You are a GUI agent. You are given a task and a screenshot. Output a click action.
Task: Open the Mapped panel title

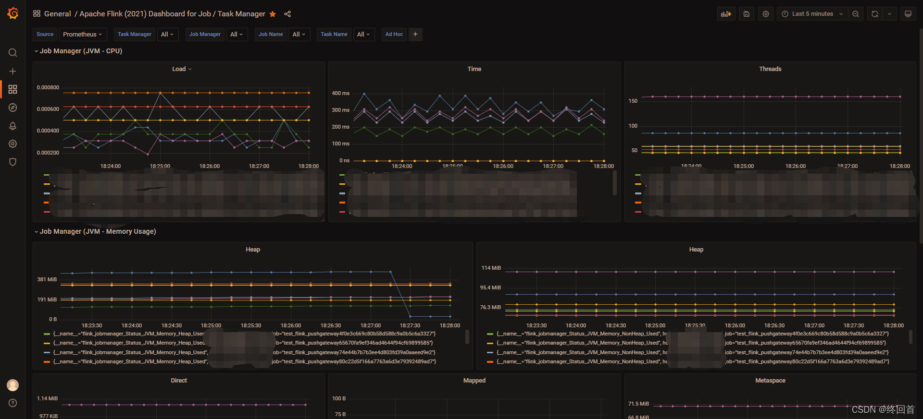point(474,381)
